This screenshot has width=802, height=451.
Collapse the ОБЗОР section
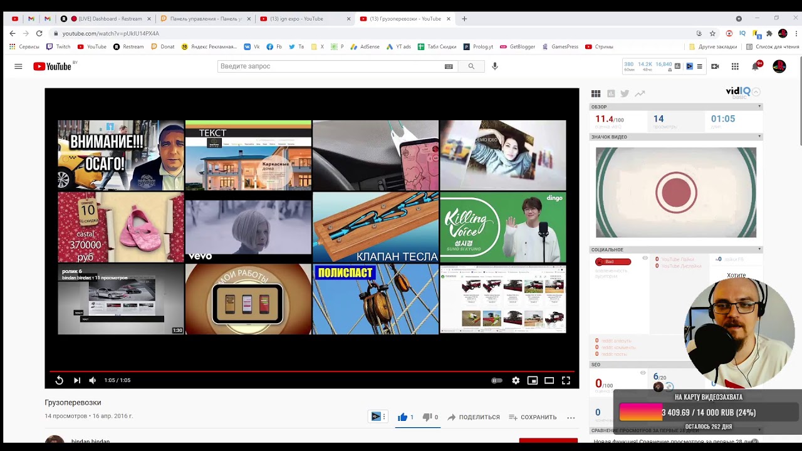[759, 106]
